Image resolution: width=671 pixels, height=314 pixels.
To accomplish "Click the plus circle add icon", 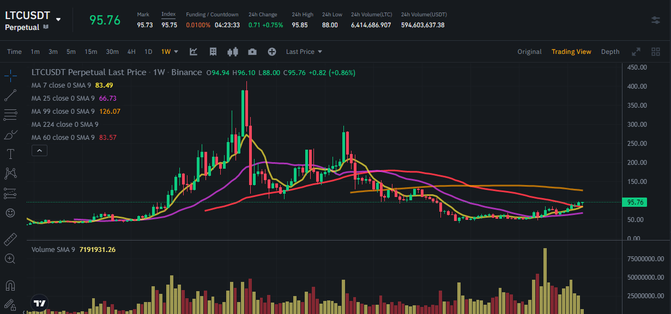I will 272,52.
